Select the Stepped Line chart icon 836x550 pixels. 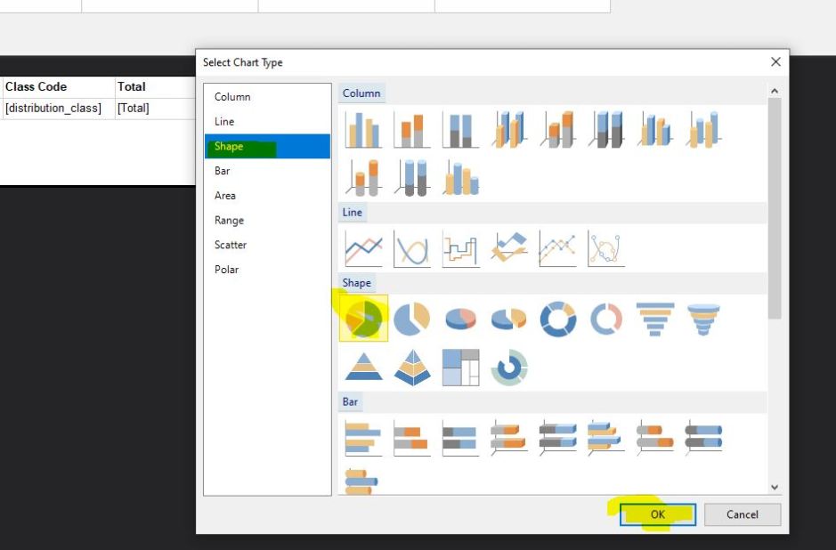(x=460, y=248)
